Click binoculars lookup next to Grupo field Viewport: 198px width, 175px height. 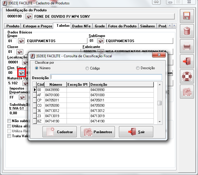tap(21, 41)
